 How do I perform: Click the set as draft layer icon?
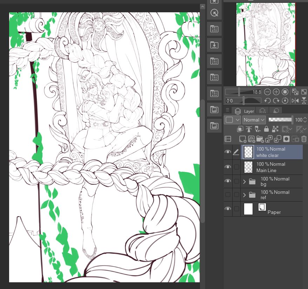point(257,129)
